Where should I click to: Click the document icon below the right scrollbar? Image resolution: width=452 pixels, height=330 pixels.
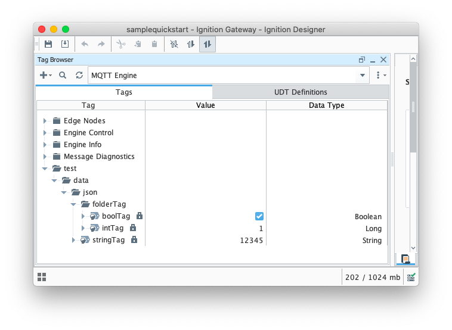point(405,259)
